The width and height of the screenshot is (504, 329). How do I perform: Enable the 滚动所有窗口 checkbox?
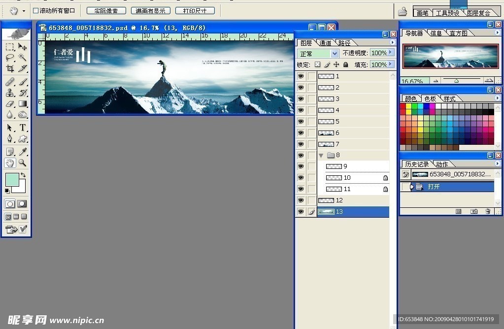35,10
